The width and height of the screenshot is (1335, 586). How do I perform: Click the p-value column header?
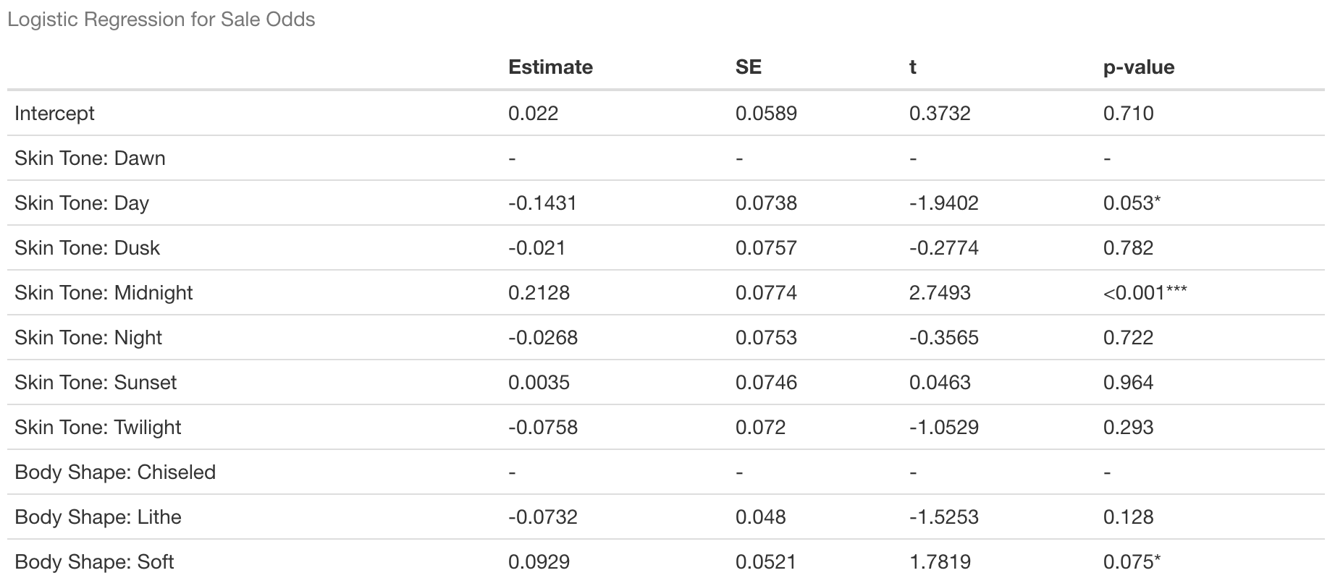(1138, 67)
